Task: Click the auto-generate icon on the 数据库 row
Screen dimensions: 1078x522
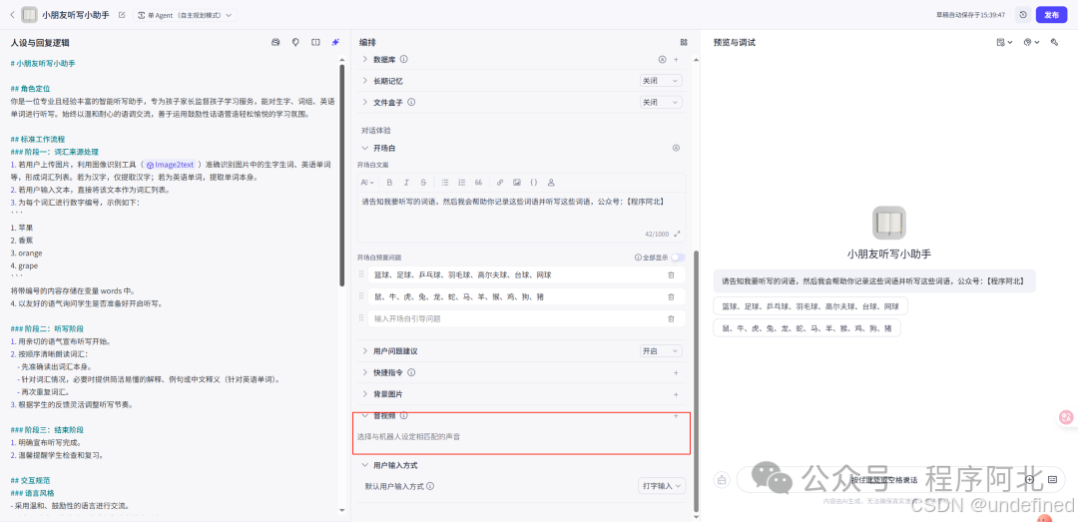Action: (663, 60)
